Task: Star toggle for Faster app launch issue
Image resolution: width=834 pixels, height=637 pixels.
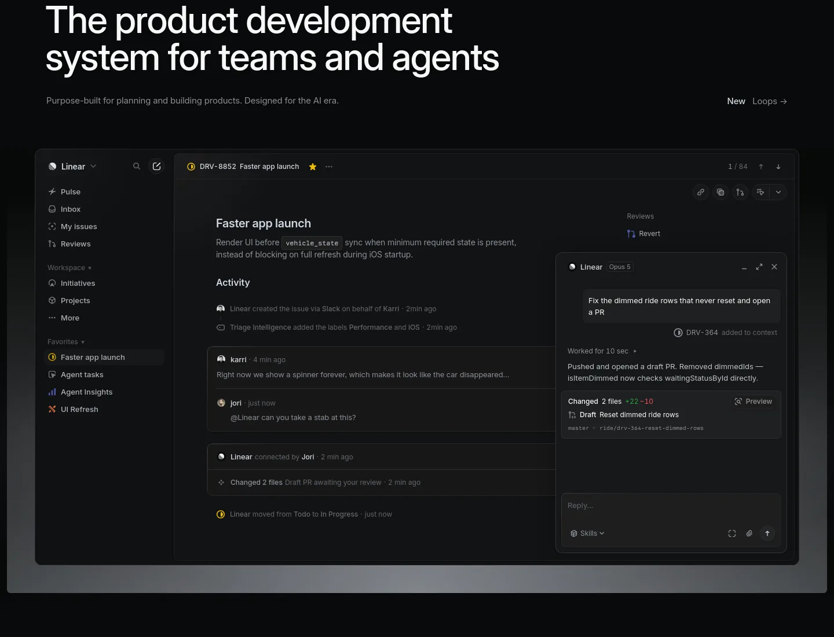Action: 313,167
